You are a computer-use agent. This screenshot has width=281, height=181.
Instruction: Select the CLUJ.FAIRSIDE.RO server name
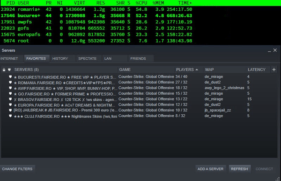click(66, 116)
